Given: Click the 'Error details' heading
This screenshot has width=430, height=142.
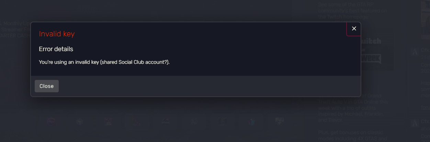Looking at the screenshot, I should (x=56, y=49).
